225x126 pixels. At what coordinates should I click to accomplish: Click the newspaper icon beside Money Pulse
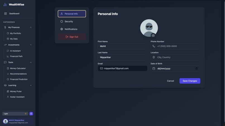(x=8, y=91)
